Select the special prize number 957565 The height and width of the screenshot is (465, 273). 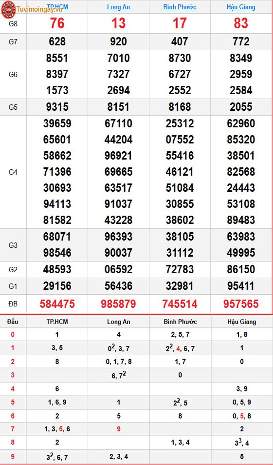(241, 303)
